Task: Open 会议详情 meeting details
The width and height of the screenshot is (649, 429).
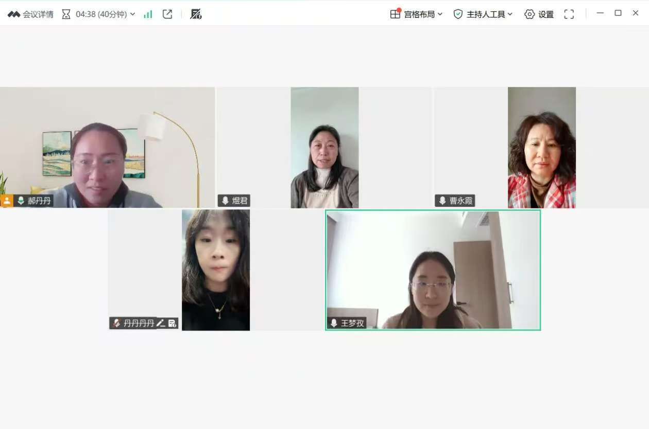Action: point(31,14)
